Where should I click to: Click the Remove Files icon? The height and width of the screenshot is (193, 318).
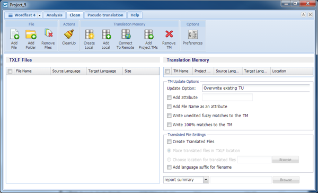(48, 33)
